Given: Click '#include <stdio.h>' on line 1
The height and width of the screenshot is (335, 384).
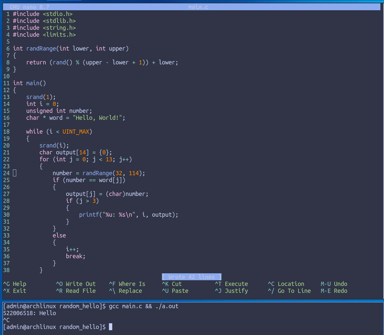Looking at the screenshot, I should pos(43,14).
